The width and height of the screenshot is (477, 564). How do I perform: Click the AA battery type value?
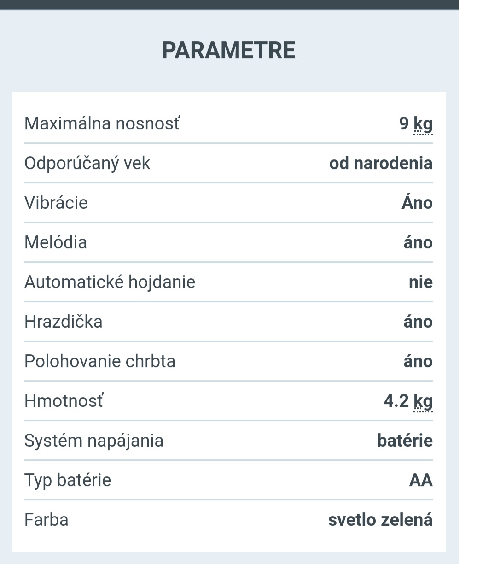pyautogui.click(x=421, y=480)
